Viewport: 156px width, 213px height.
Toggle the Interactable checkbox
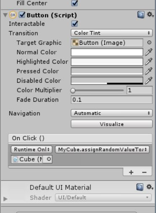74,24
